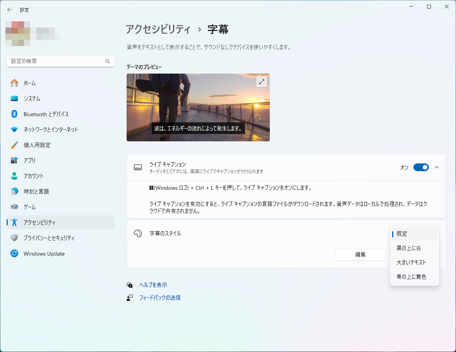The width and height of the screenshot is (456, 352).
Task: Select 黒の上に白 caption style
Action: click(x=410, y=248)
